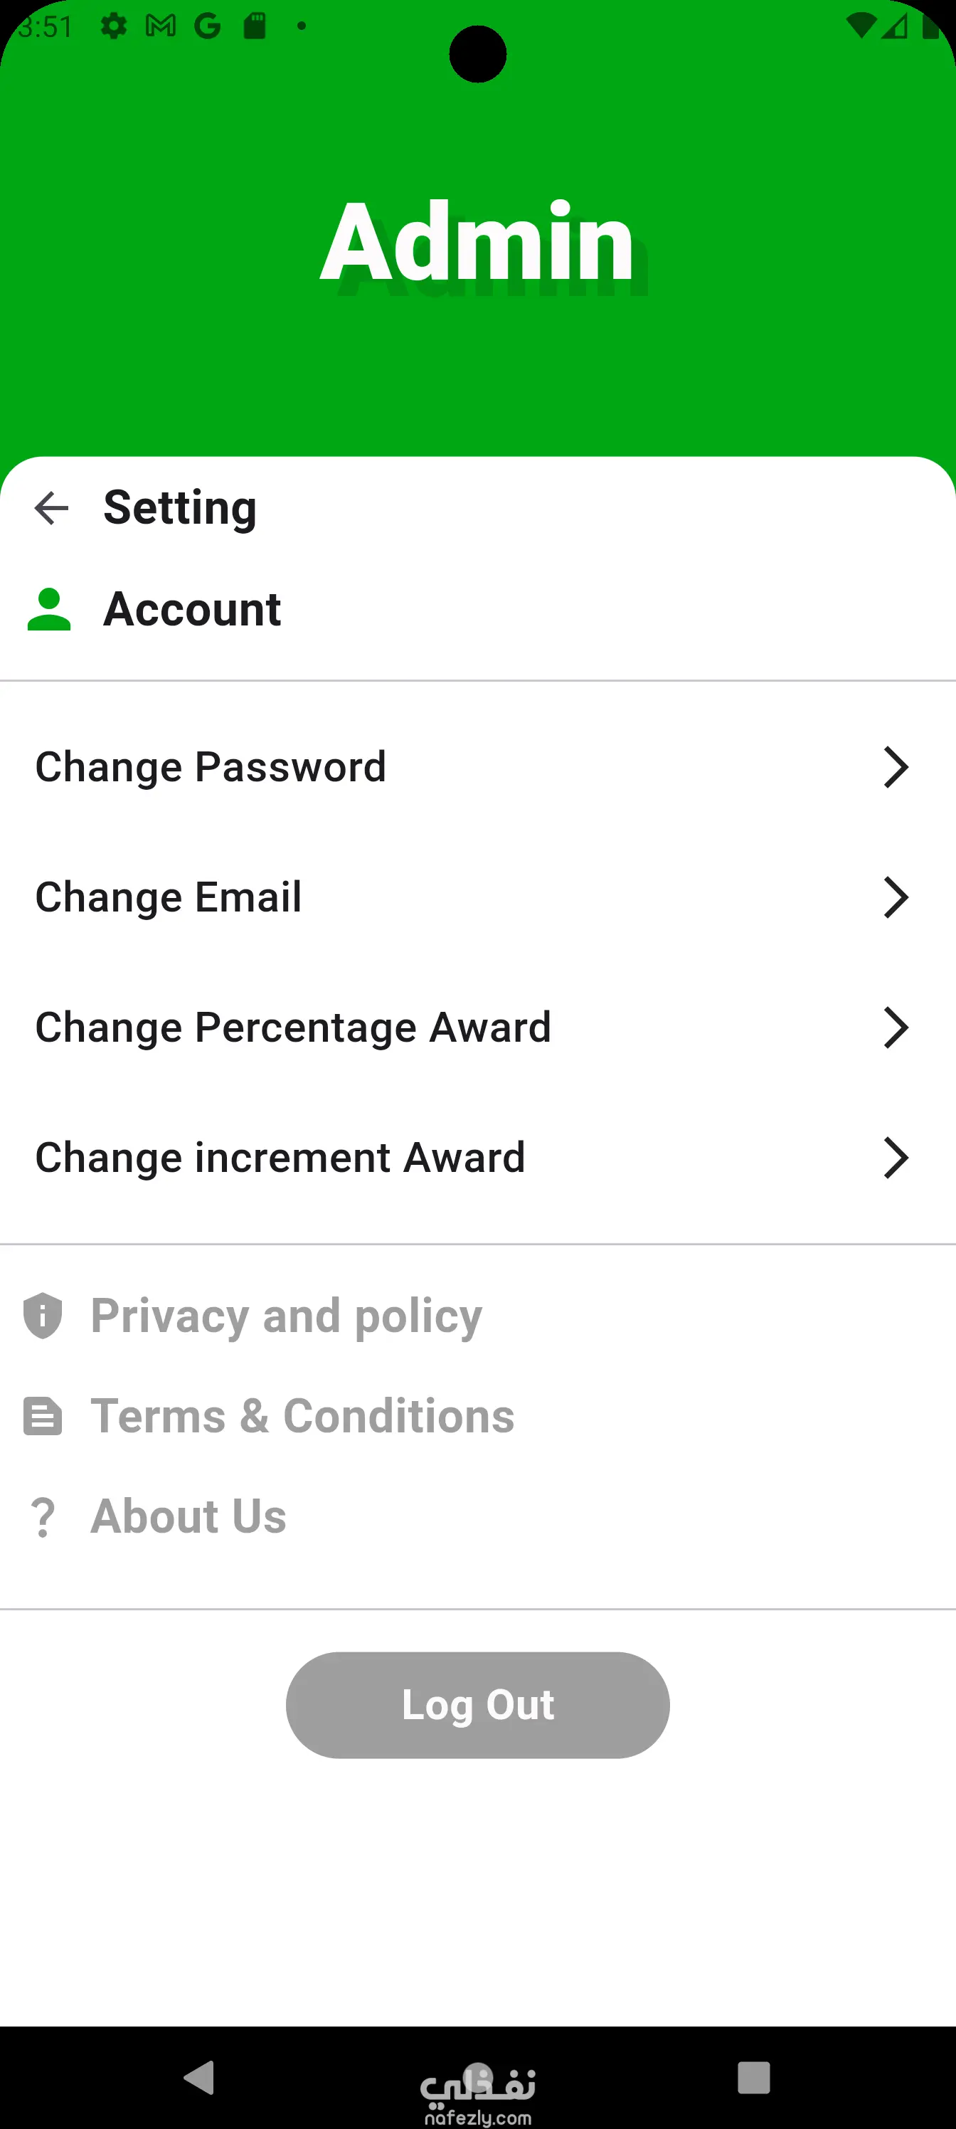This screenshot has height=2129, width=956.
Task: Expand Change Password chevron arrow
Action: 896,767
